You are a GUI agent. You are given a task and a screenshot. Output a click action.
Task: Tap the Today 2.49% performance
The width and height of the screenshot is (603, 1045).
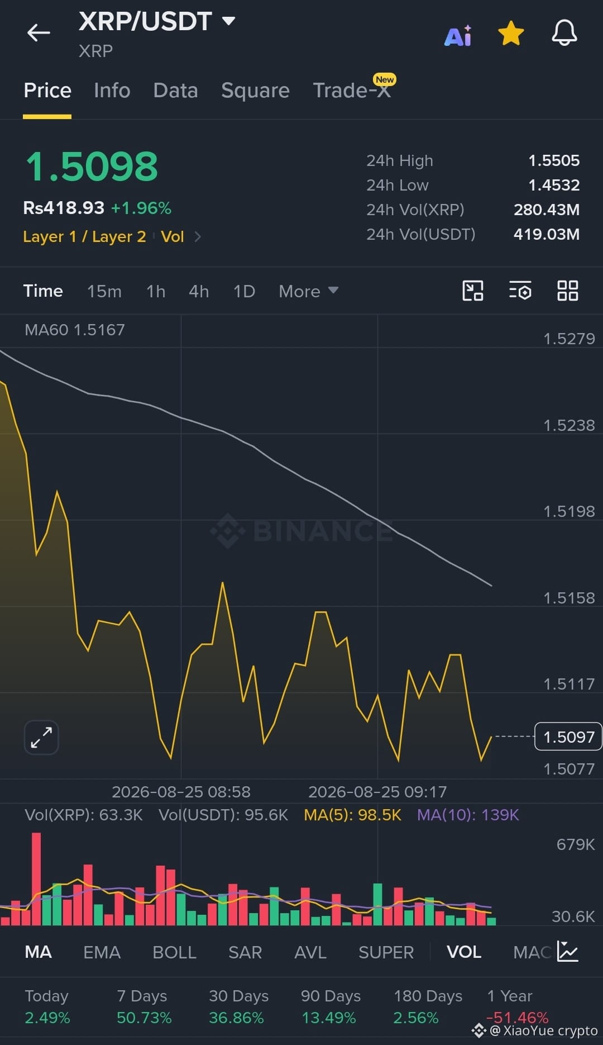47,1006
